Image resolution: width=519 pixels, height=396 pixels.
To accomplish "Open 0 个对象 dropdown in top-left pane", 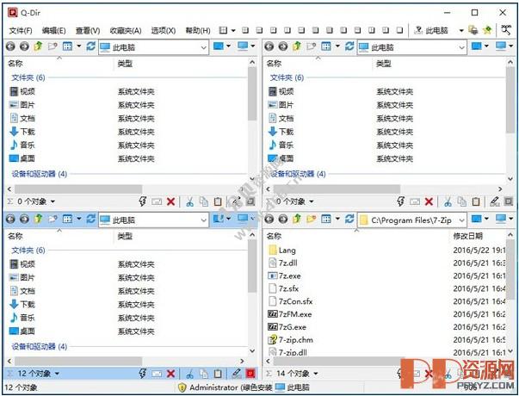I will (53, 201).
